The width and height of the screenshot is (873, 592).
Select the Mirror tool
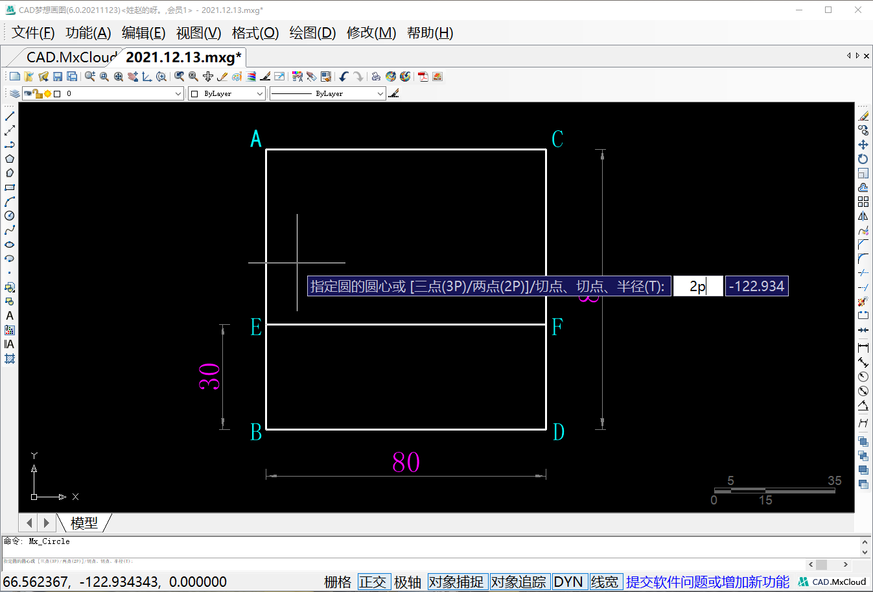[x=863, y=216]
